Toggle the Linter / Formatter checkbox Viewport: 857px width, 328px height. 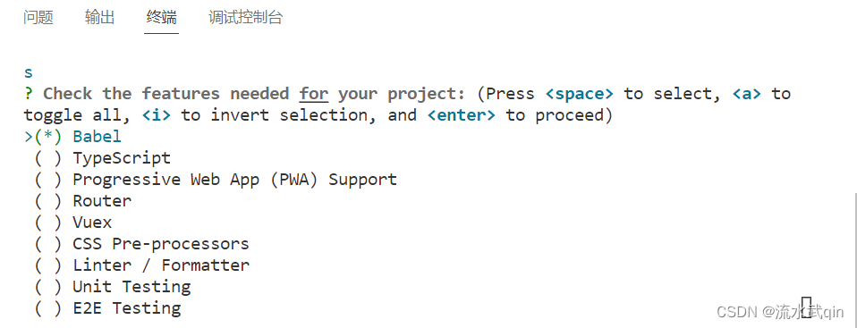(48, 265)
